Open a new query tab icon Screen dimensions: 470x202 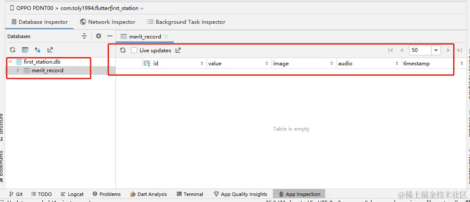tap(25, 50)
